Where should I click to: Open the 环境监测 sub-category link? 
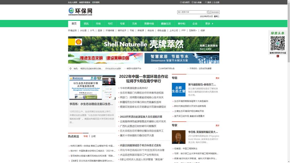pyautogui.click(x=72, y=30)
